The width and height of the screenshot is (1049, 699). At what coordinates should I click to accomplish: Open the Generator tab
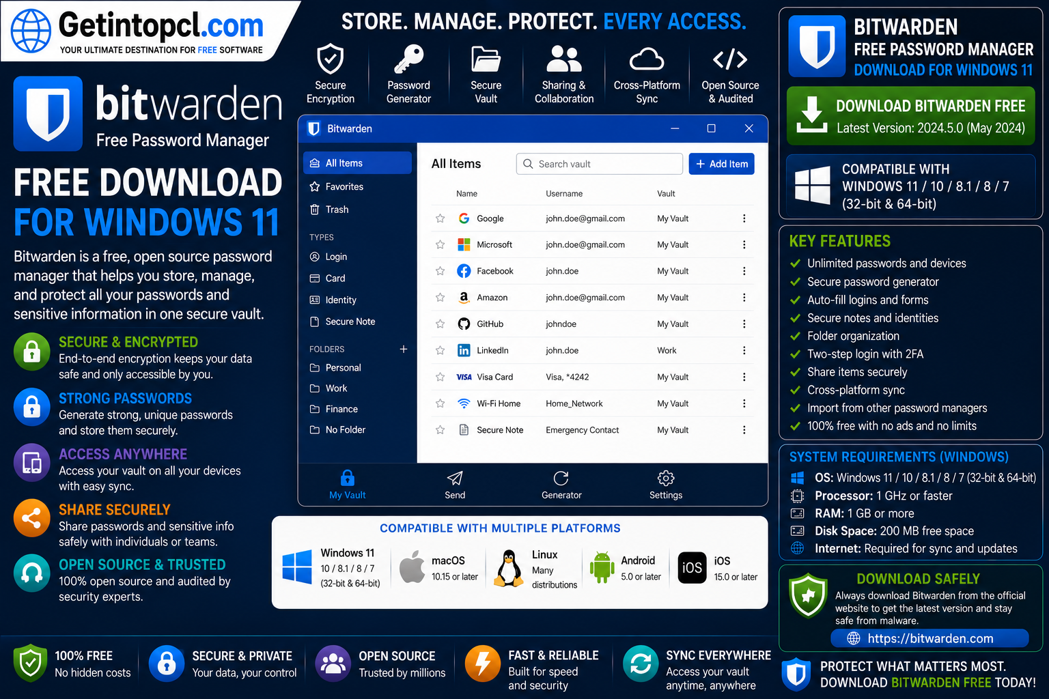[561, 485]
